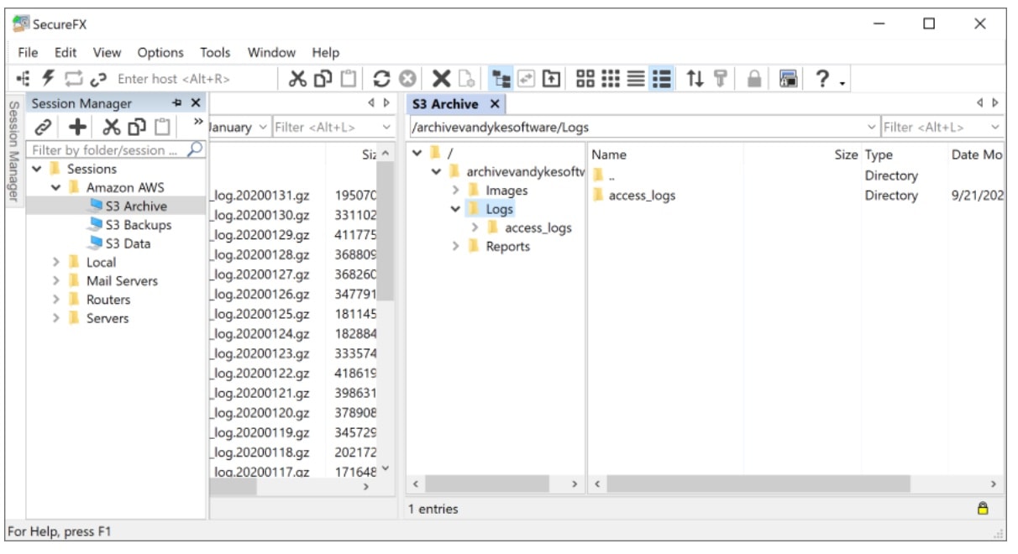Click the Synchronize up-down arrows icon

(x=695, y=79)
